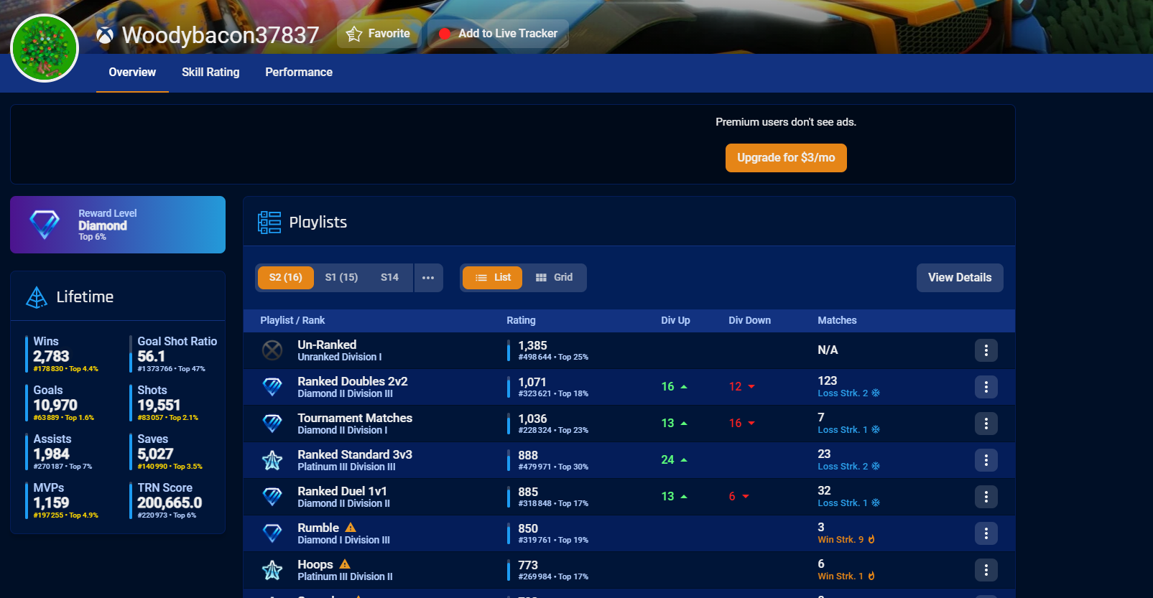The image size is (1153, 598).
Task: Click the Playlists header icon
Action: pos(269,223)
